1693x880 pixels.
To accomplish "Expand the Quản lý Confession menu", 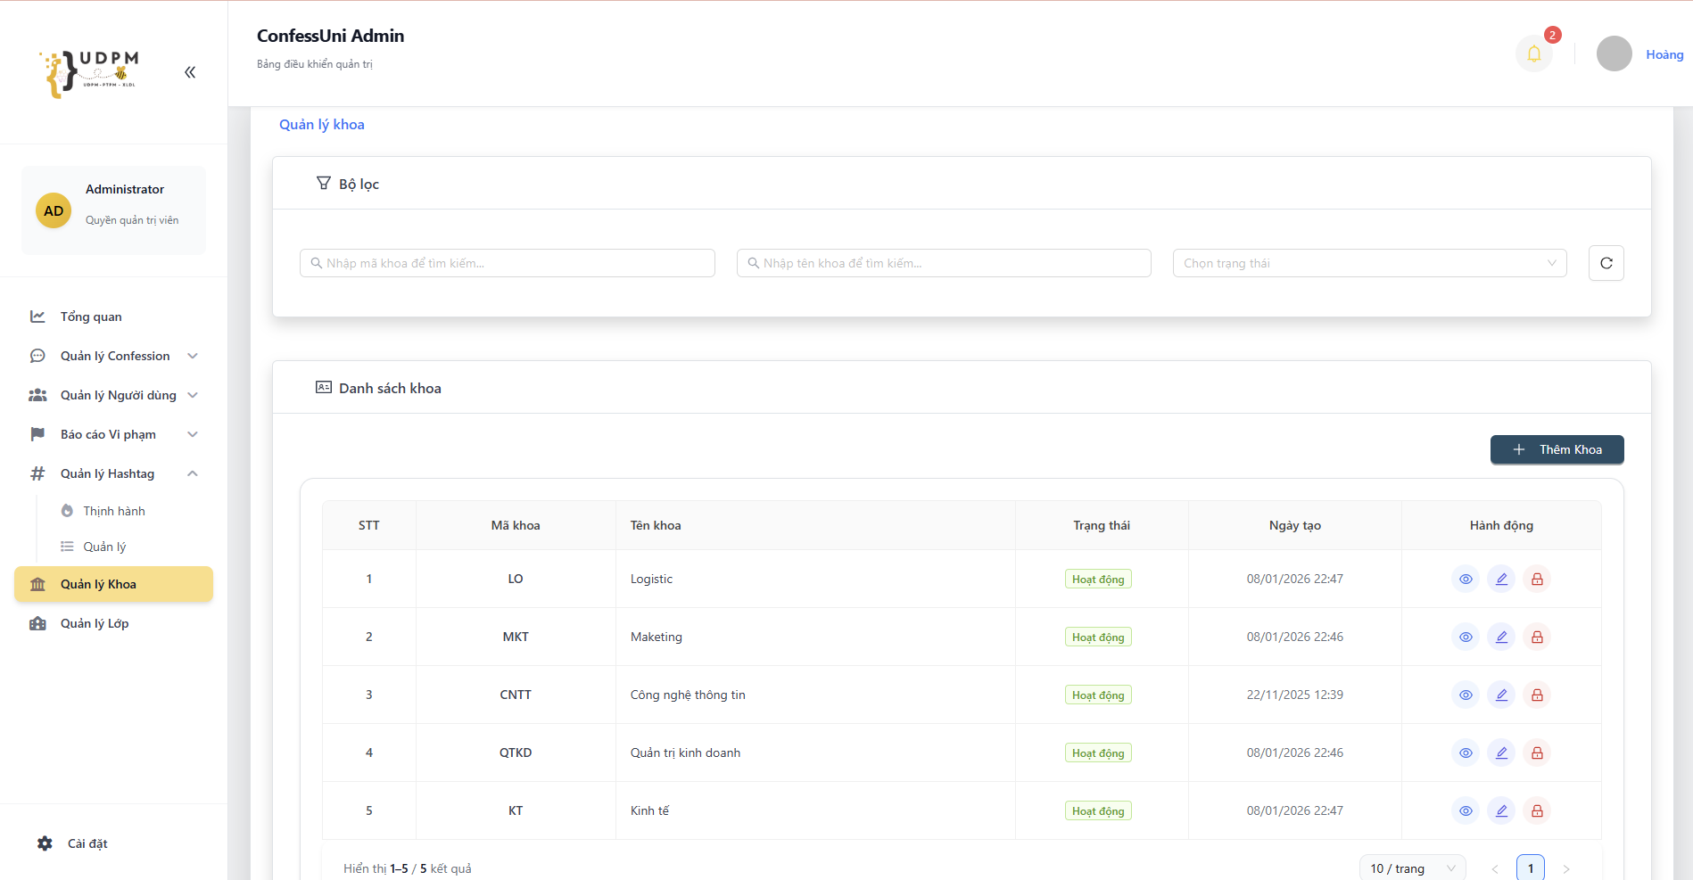I will coord(113,356).
